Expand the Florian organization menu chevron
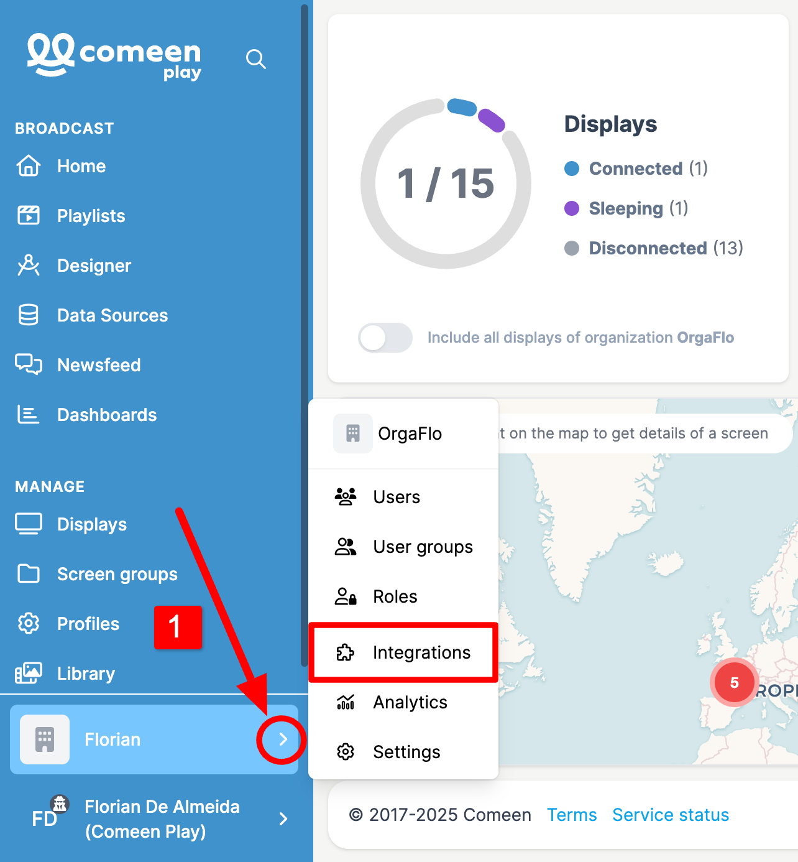 [x=283, y=739]
